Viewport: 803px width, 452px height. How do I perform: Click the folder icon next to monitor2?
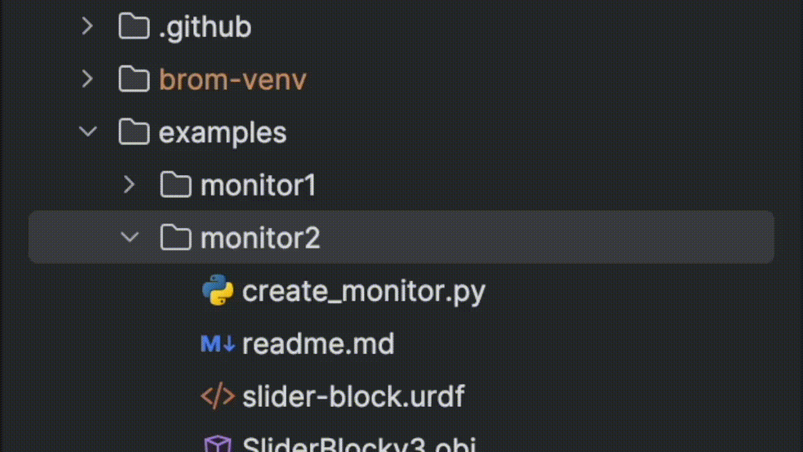[176, 237]
